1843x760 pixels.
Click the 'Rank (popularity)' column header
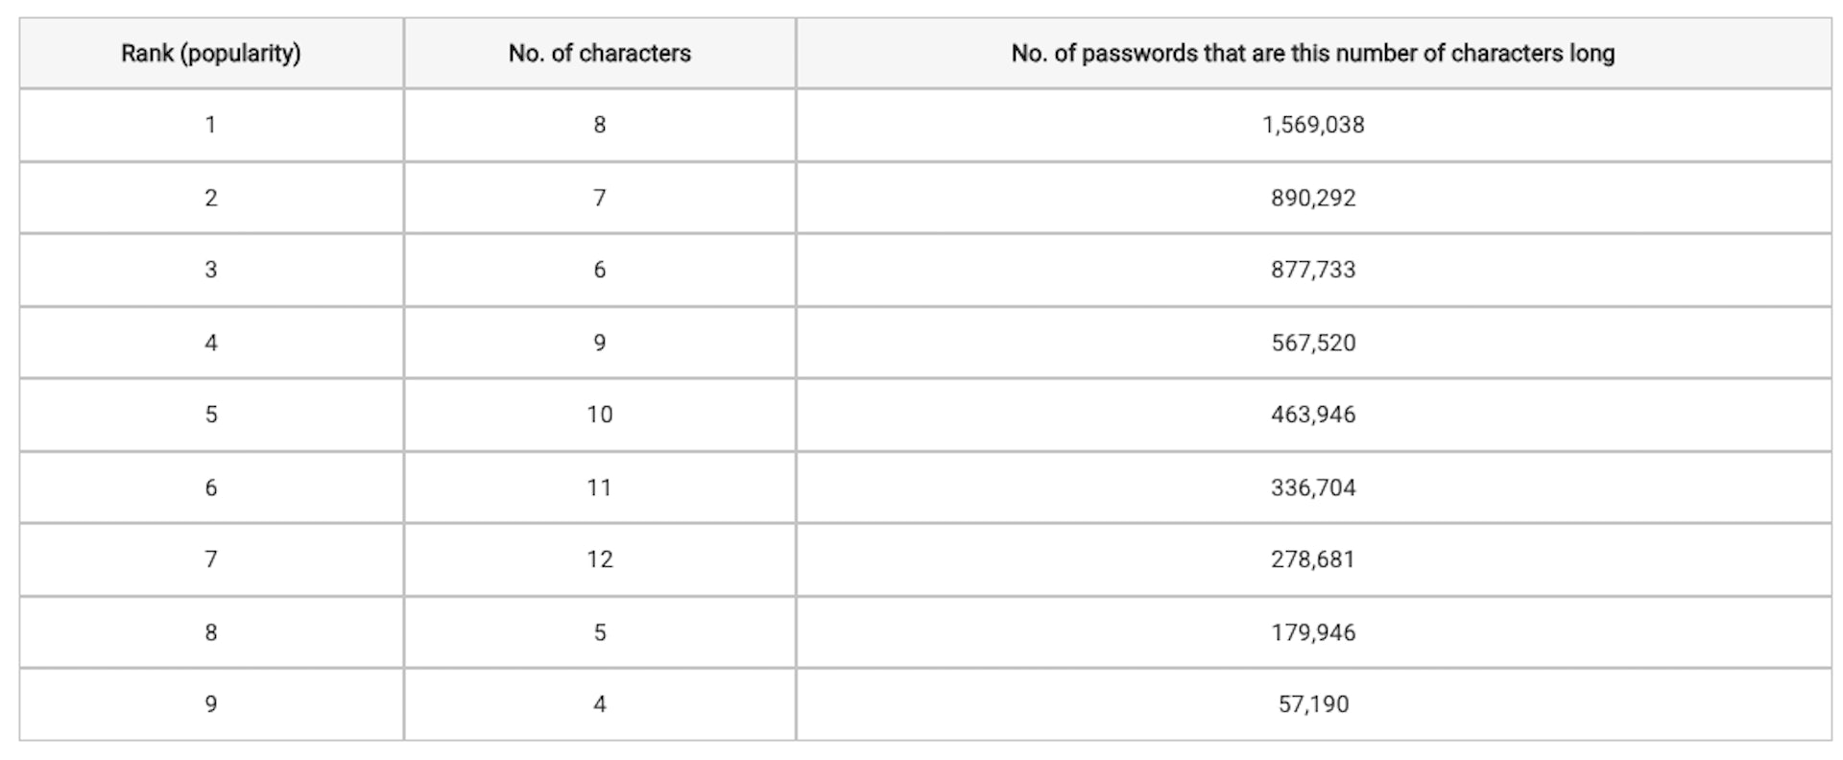211,53
